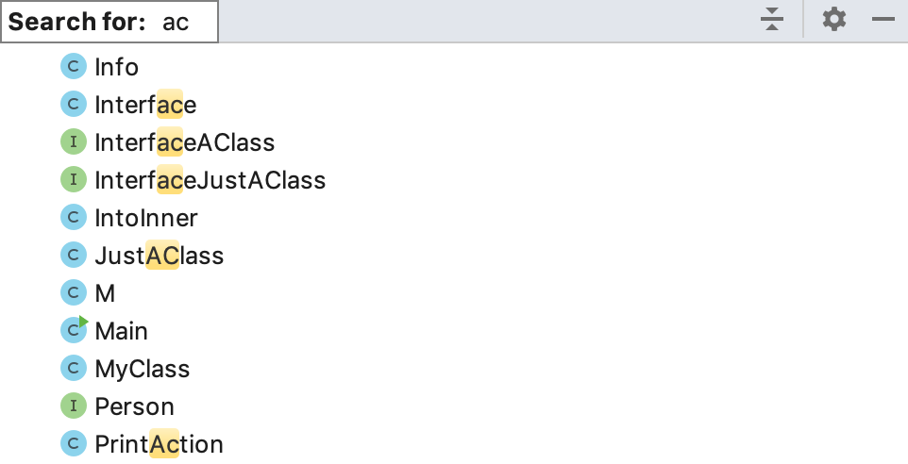Click the collapse all icon in toolbar
This screenshot has width=908, height=464.
click(772, 20)
